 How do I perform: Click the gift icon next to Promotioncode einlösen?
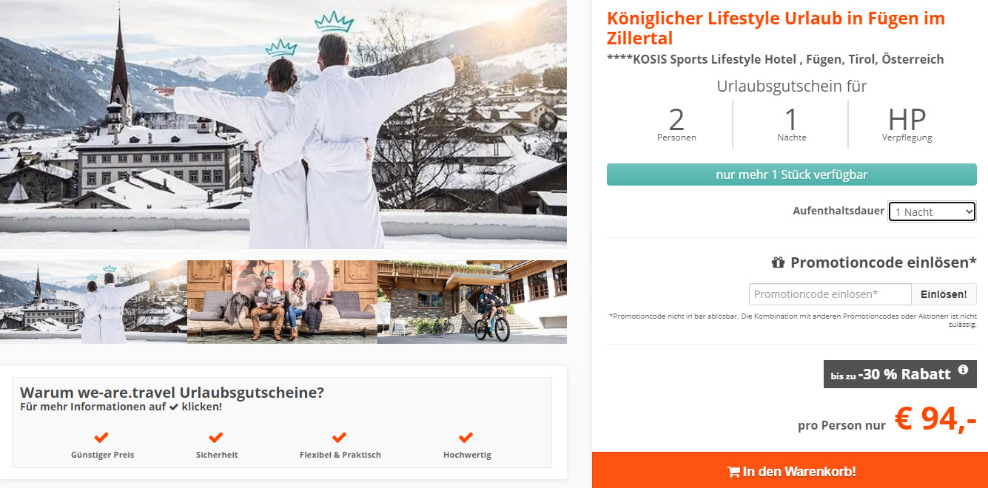(x=778, y=262)
